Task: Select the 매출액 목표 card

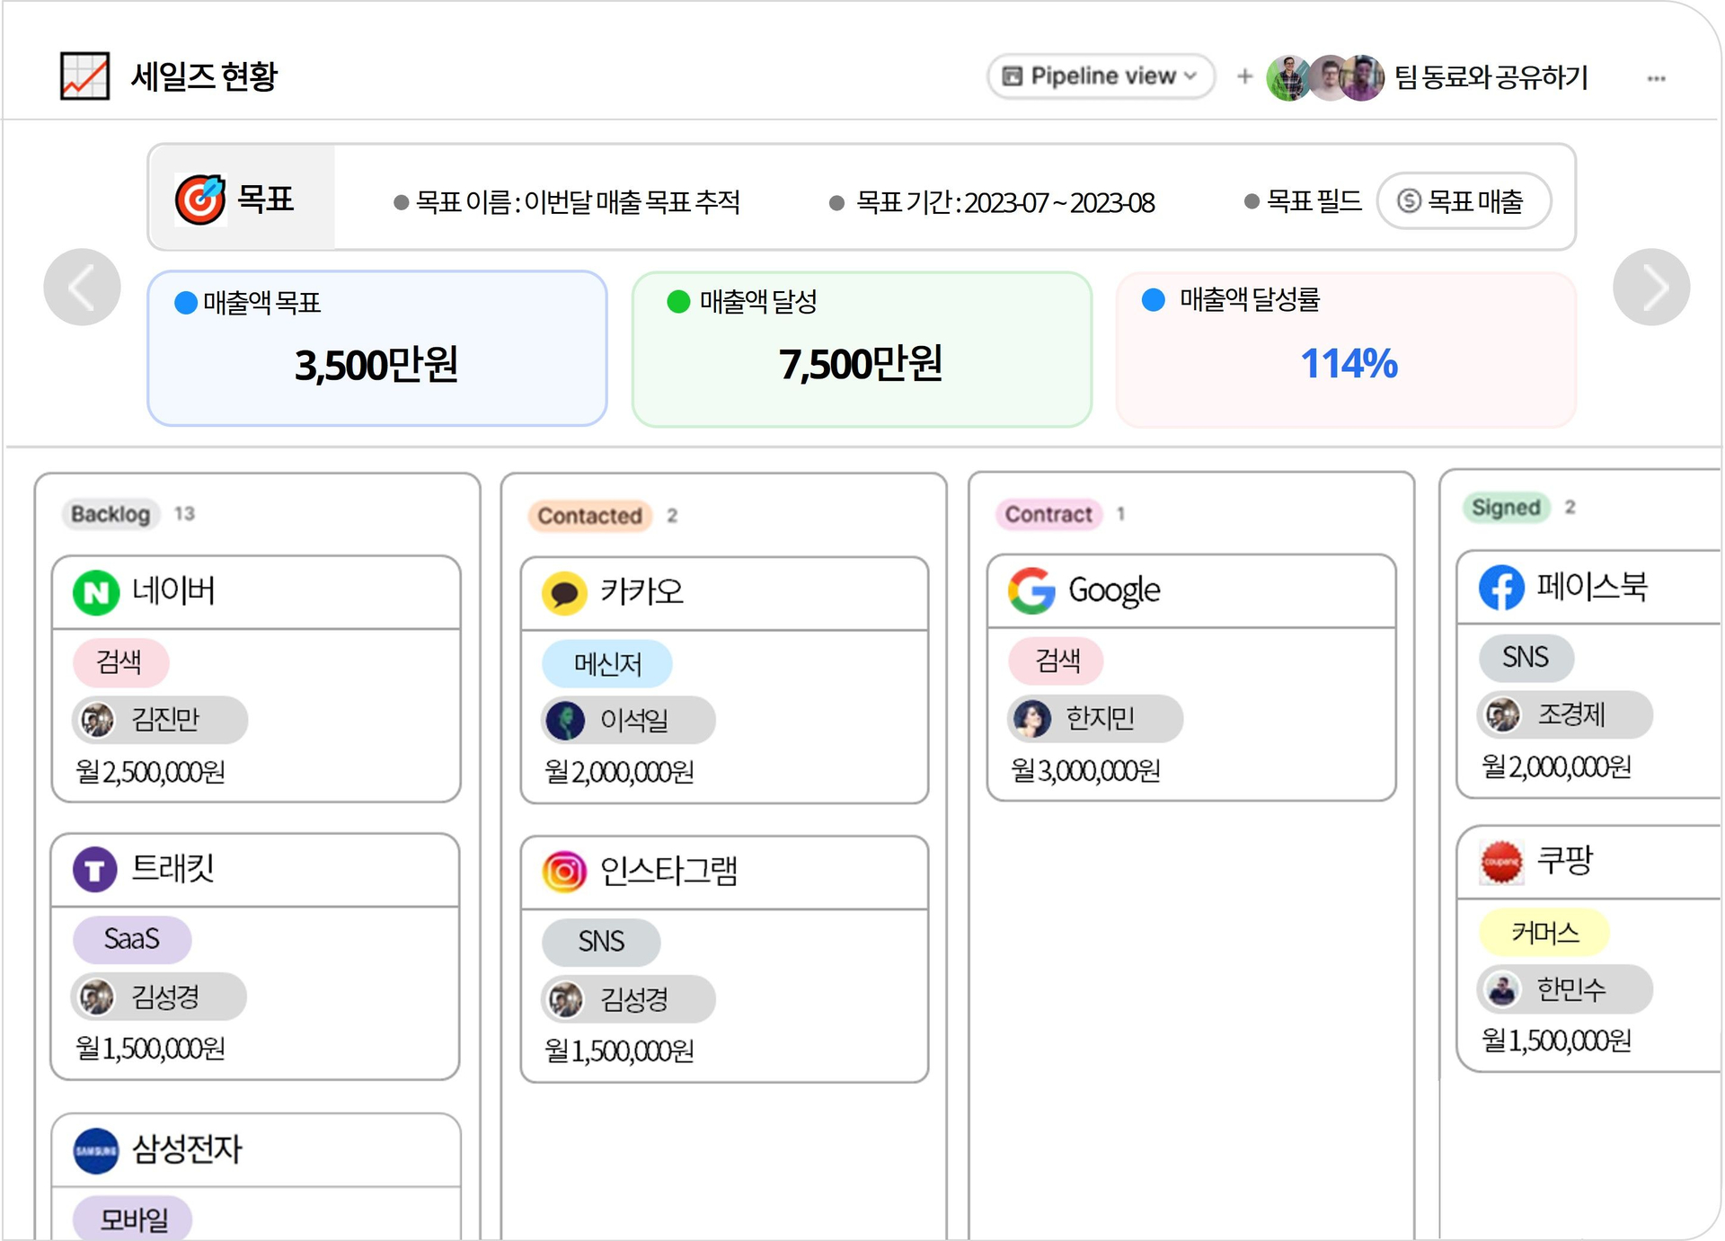Action: tap(377, 348)
